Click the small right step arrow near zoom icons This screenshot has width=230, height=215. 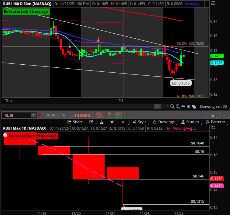tap(167, 106)
